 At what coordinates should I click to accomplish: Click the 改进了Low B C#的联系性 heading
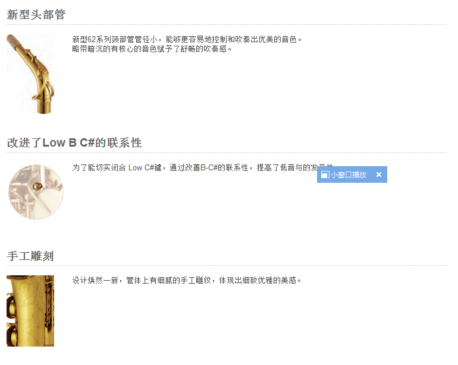[74, 143]
